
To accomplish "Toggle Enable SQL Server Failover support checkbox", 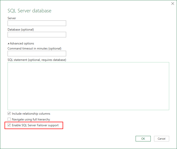I will 9,125.
